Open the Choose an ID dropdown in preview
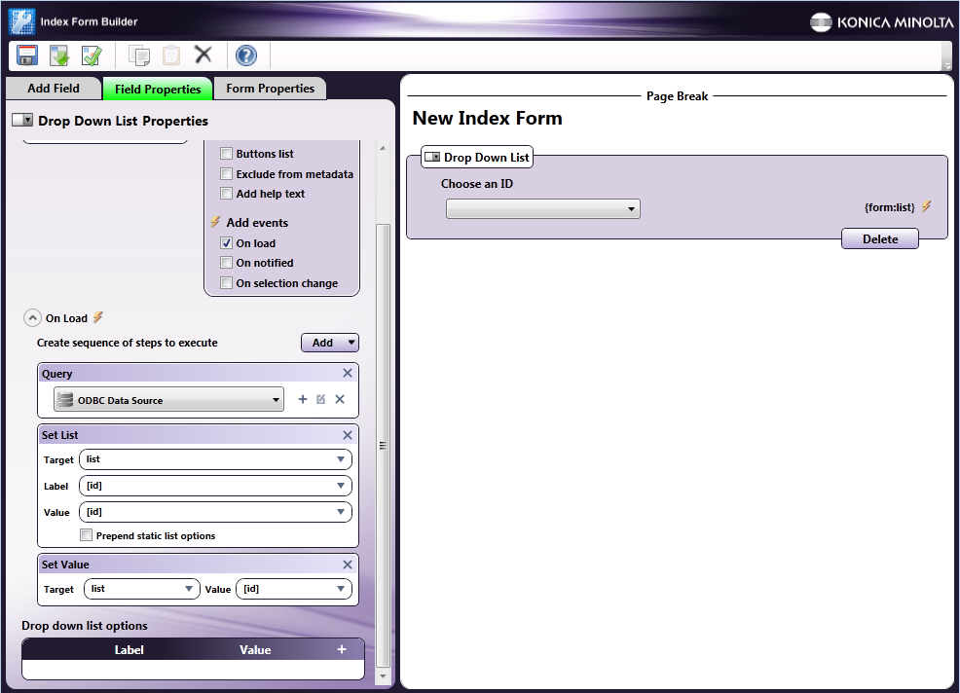Viewport: 960px width, 693px height. click(543, 208)
